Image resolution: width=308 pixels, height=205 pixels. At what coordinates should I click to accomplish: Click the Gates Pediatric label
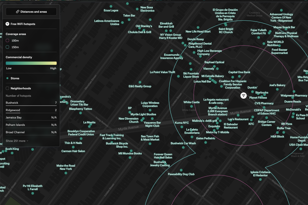[206, 138]
